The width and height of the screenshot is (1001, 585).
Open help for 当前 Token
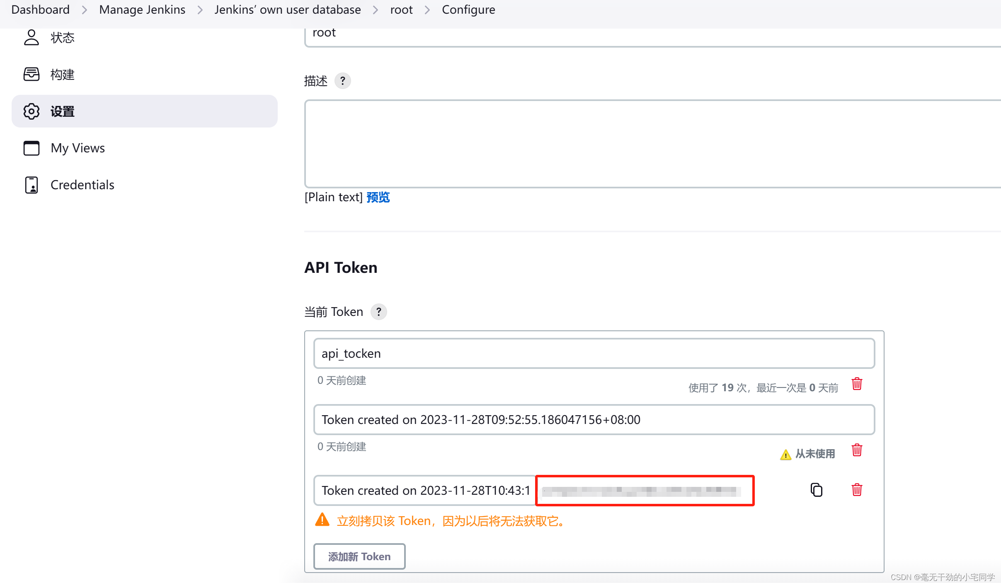pos(378,312)
